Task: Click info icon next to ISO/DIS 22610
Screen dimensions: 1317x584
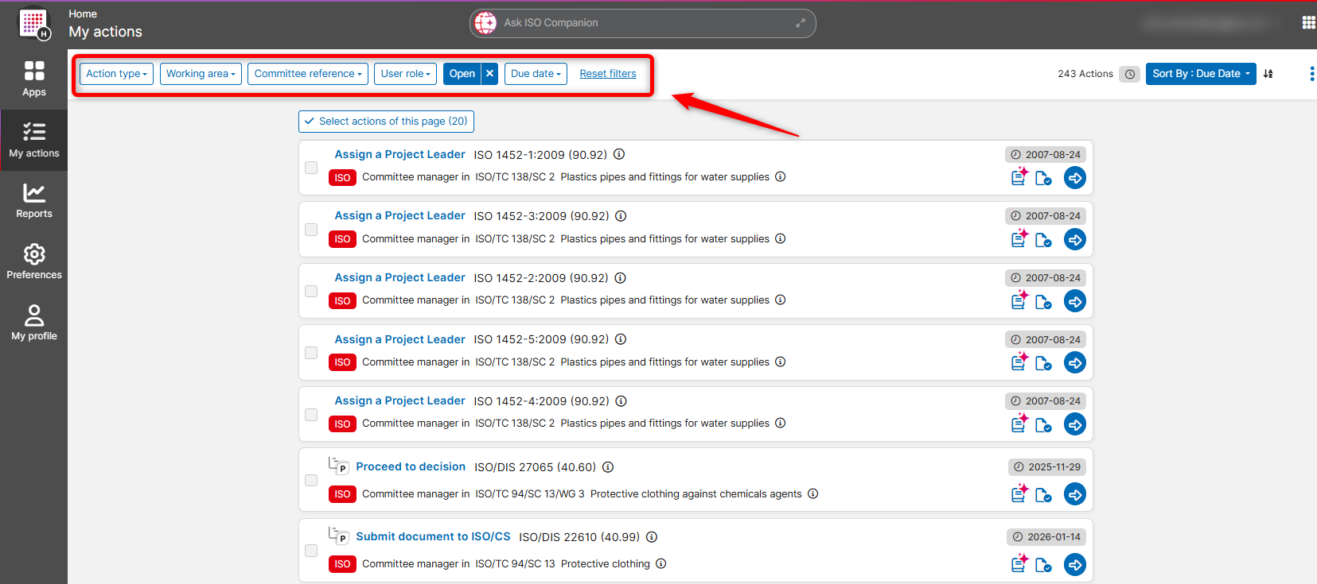Action: [x=652, y=536]
